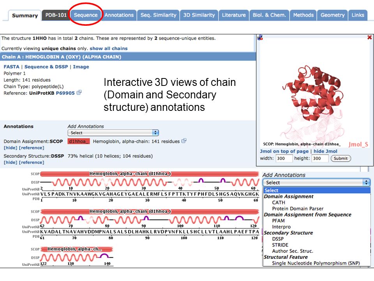Click the truncated 'Hemoglobin, alpha-ch...' SCOP bar

pos(76,249)
